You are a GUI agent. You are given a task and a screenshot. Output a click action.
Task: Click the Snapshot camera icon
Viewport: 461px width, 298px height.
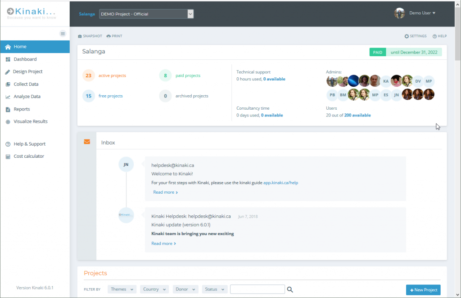80,36
